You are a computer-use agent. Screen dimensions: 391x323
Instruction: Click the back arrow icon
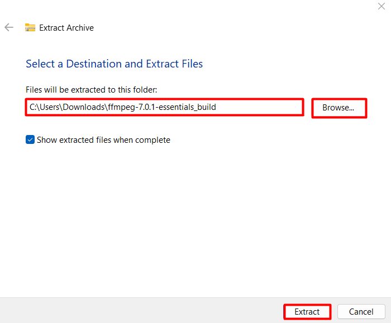click(9, 27)
